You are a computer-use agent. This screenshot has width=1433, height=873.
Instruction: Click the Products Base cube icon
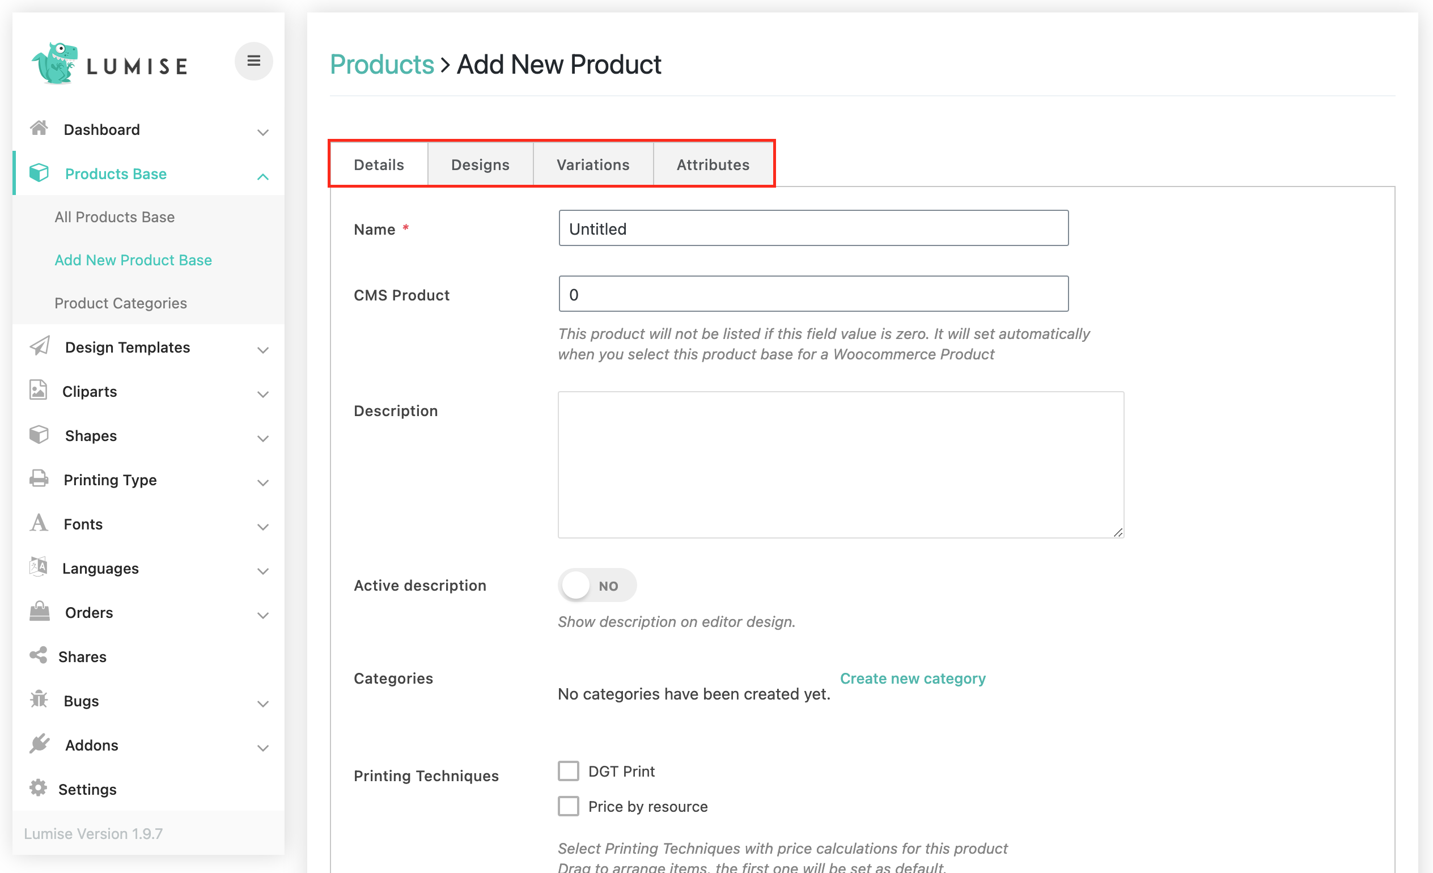[39, 172]
